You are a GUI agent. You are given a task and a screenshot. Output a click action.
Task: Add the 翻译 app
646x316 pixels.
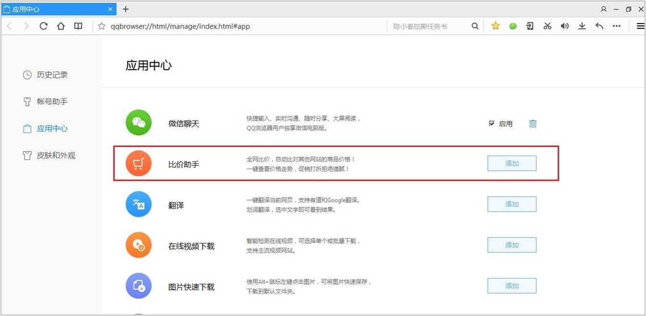tap(512, 204)
